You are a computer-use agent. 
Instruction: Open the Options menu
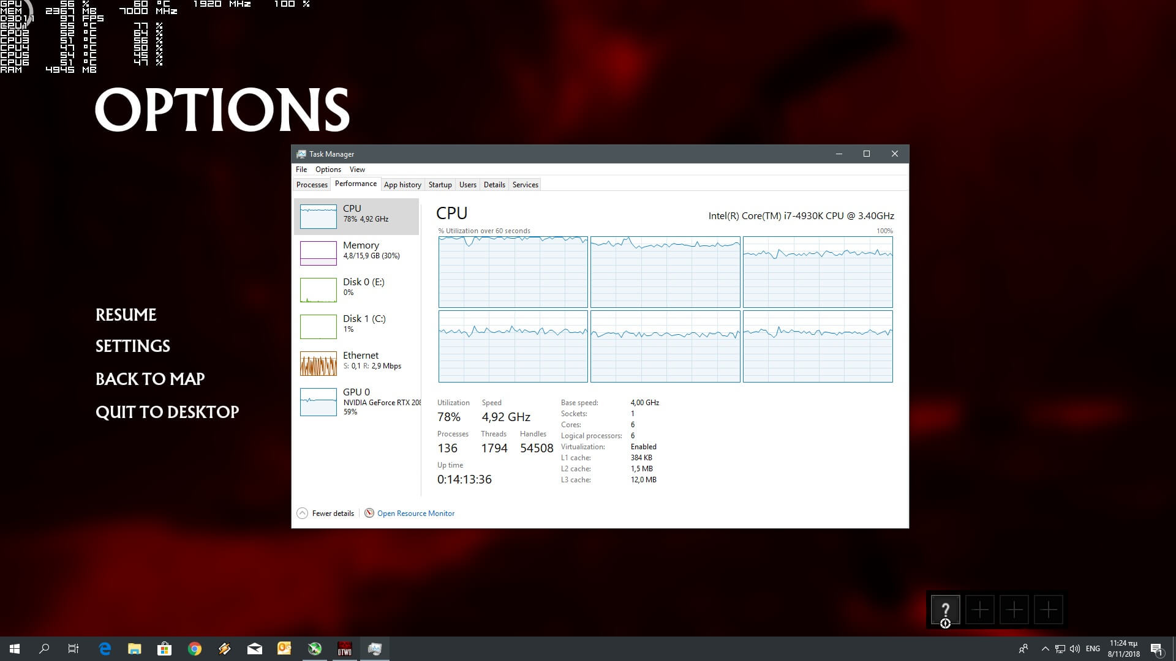coord(328,170)
